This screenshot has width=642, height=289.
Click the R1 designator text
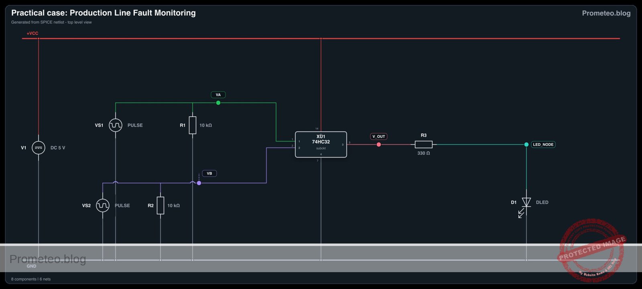pos(183,125)
